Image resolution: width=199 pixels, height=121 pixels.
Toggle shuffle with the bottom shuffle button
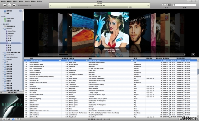point(9,119)
